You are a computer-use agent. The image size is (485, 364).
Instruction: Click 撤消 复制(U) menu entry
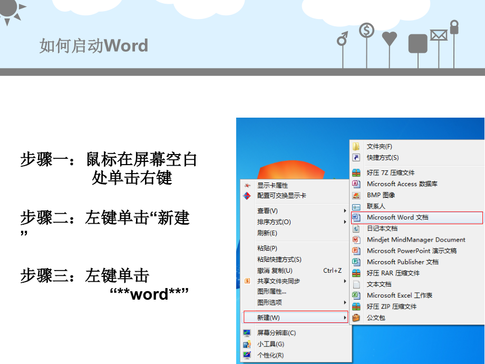[275, 271]
